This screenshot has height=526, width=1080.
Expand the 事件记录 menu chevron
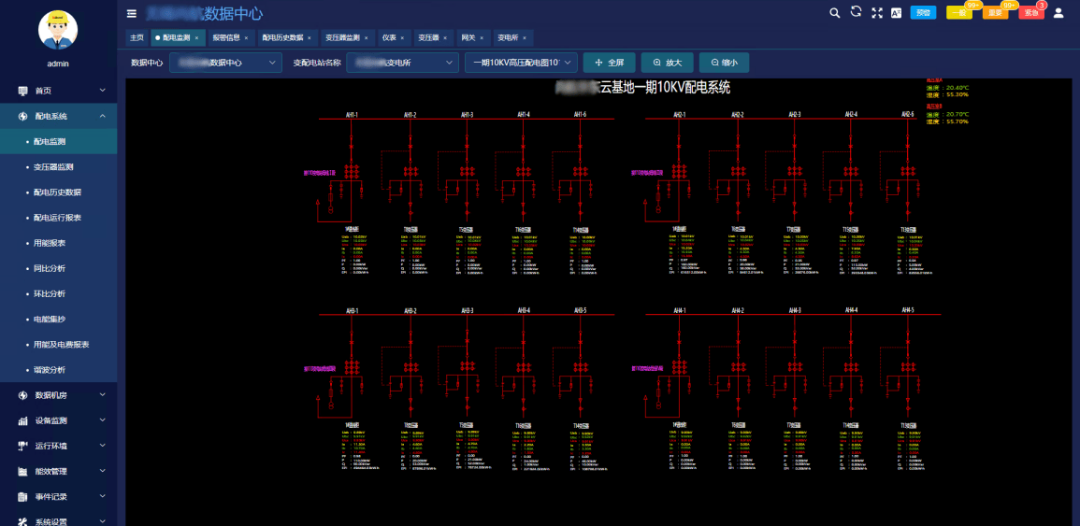tap(103, 496)
